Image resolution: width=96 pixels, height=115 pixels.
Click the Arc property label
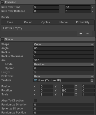coord(3,60)
